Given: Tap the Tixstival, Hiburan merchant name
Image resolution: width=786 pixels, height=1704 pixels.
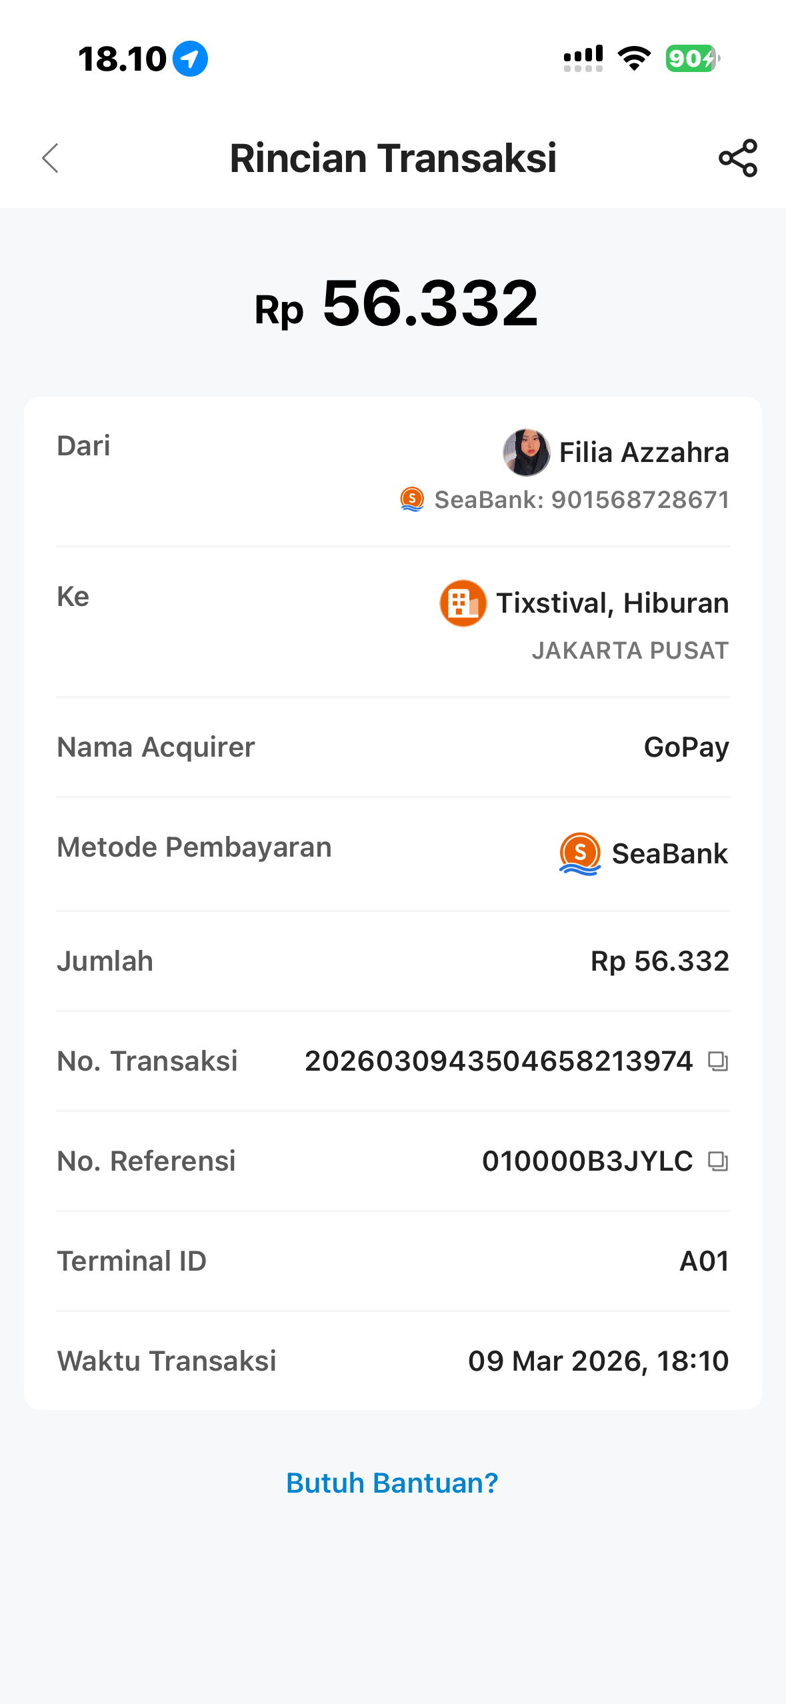Looking at the screenshot, I should (612, 603).
